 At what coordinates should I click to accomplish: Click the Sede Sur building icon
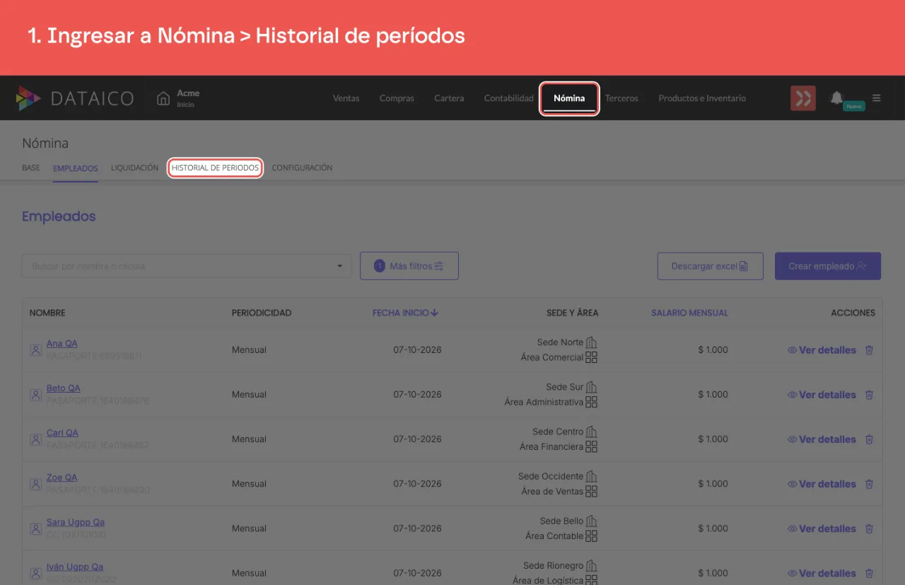[592, 387]
